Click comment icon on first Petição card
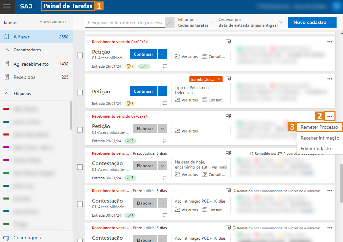343x242 pixels. click(165, 66)
